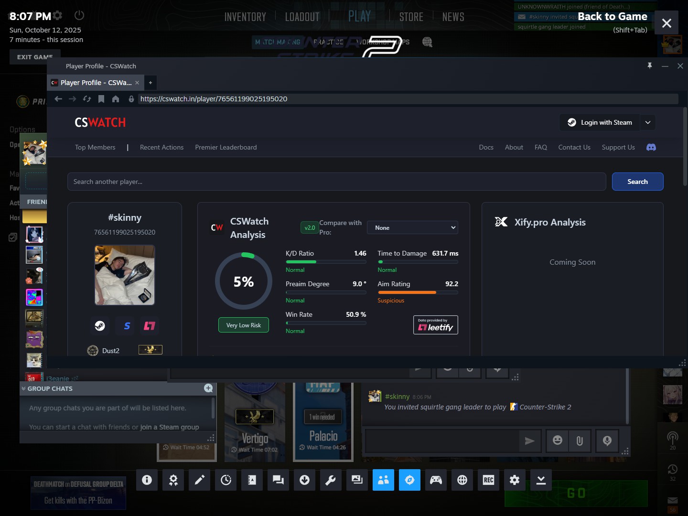Open the playtime clock overlay tool

click(x=226, y=480)
